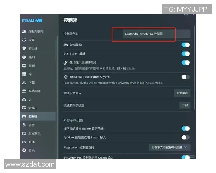Toggle Steam Input for Switch Pro controllers

click(x=186, y=157)
